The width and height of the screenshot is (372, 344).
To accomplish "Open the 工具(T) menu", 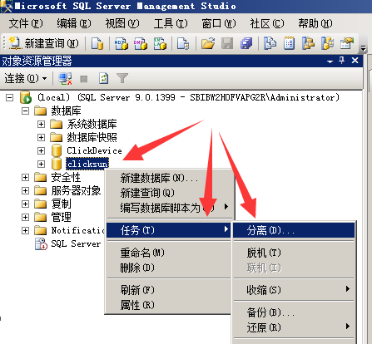I will tap(171, 23).
